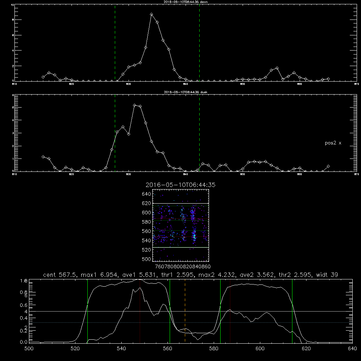Click the 540 y-axis label of spectral image
Viewport: 361px width, 361px height.
point(146,240)
